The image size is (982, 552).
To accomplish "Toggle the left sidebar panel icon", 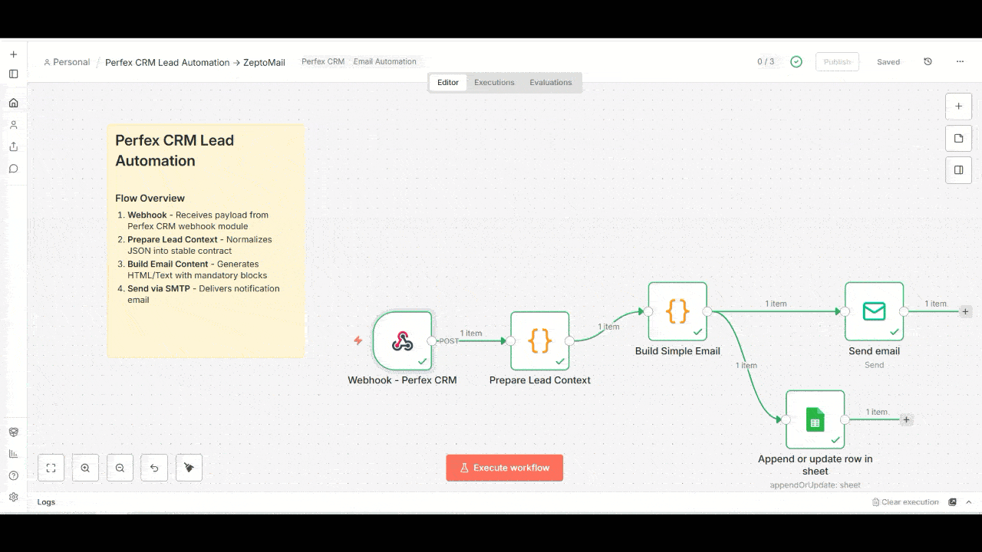I will pyautogui.click(x=13, y=74).
